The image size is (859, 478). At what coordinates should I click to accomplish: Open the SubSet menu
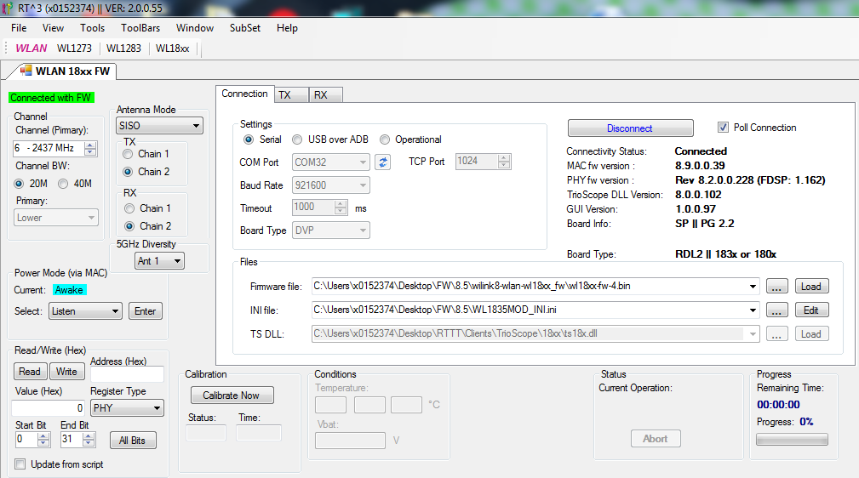coord(244,28)
